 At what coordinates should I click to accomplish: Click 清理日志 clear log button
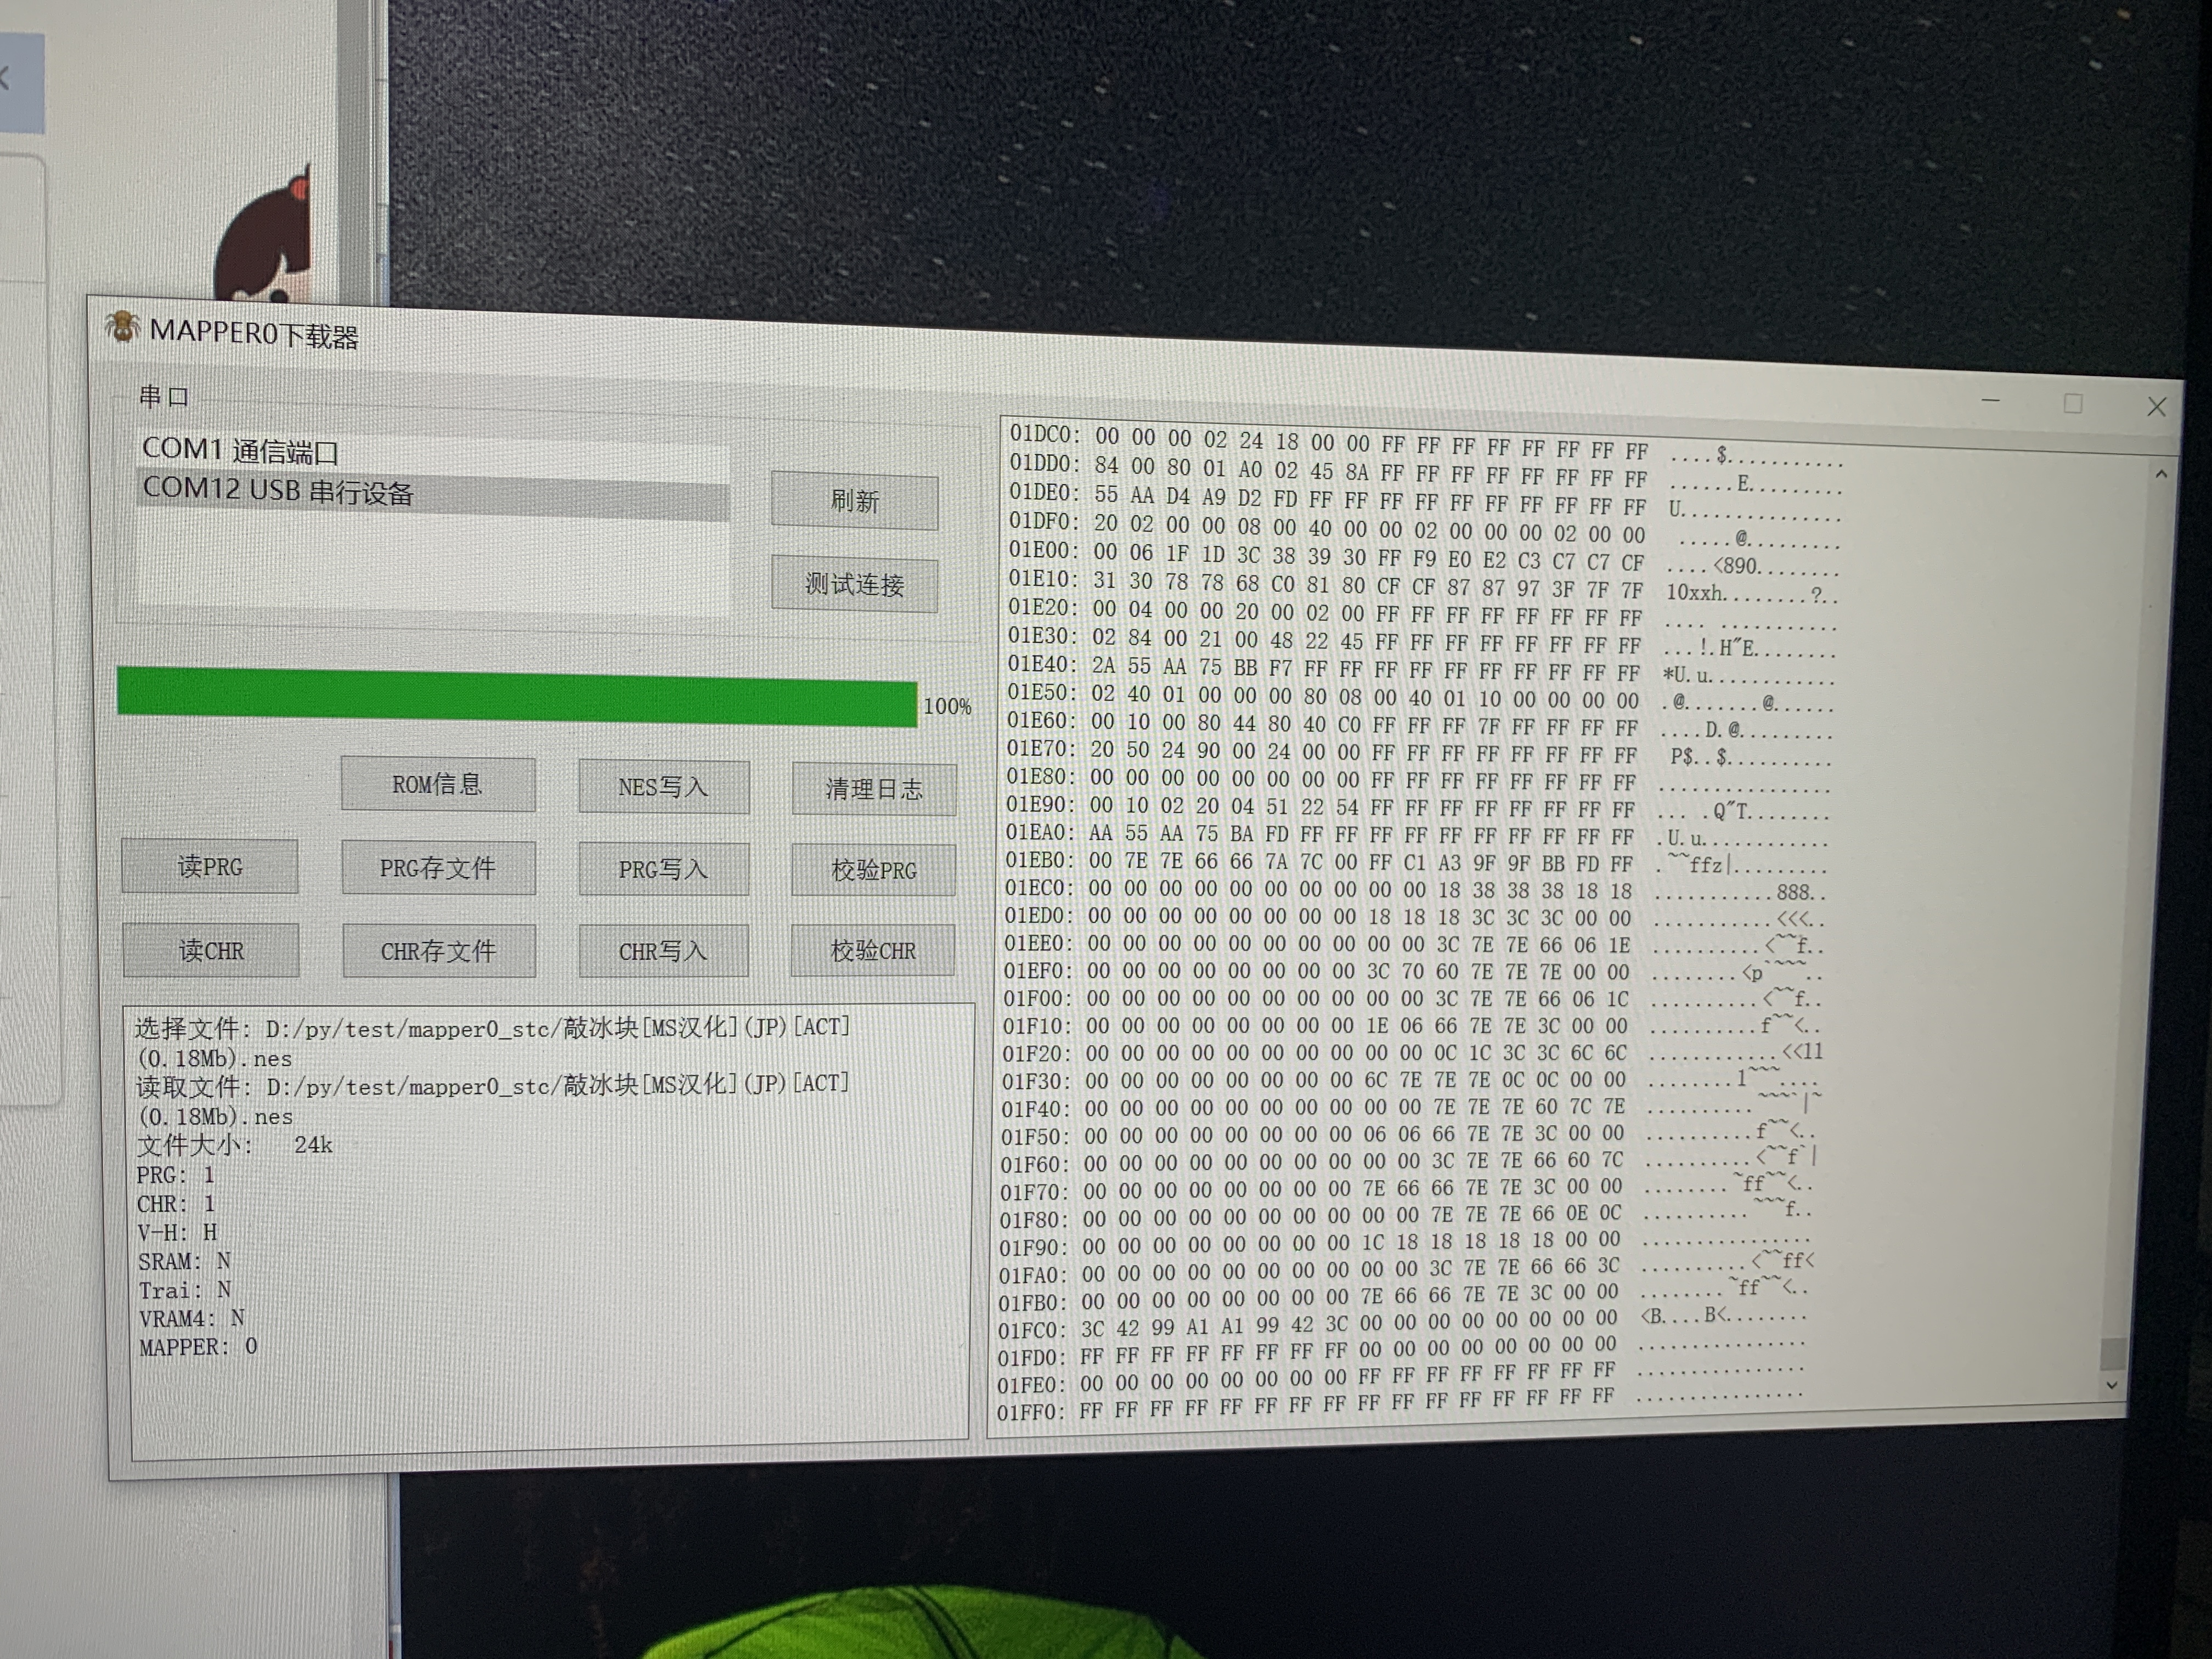click(874, 789)
